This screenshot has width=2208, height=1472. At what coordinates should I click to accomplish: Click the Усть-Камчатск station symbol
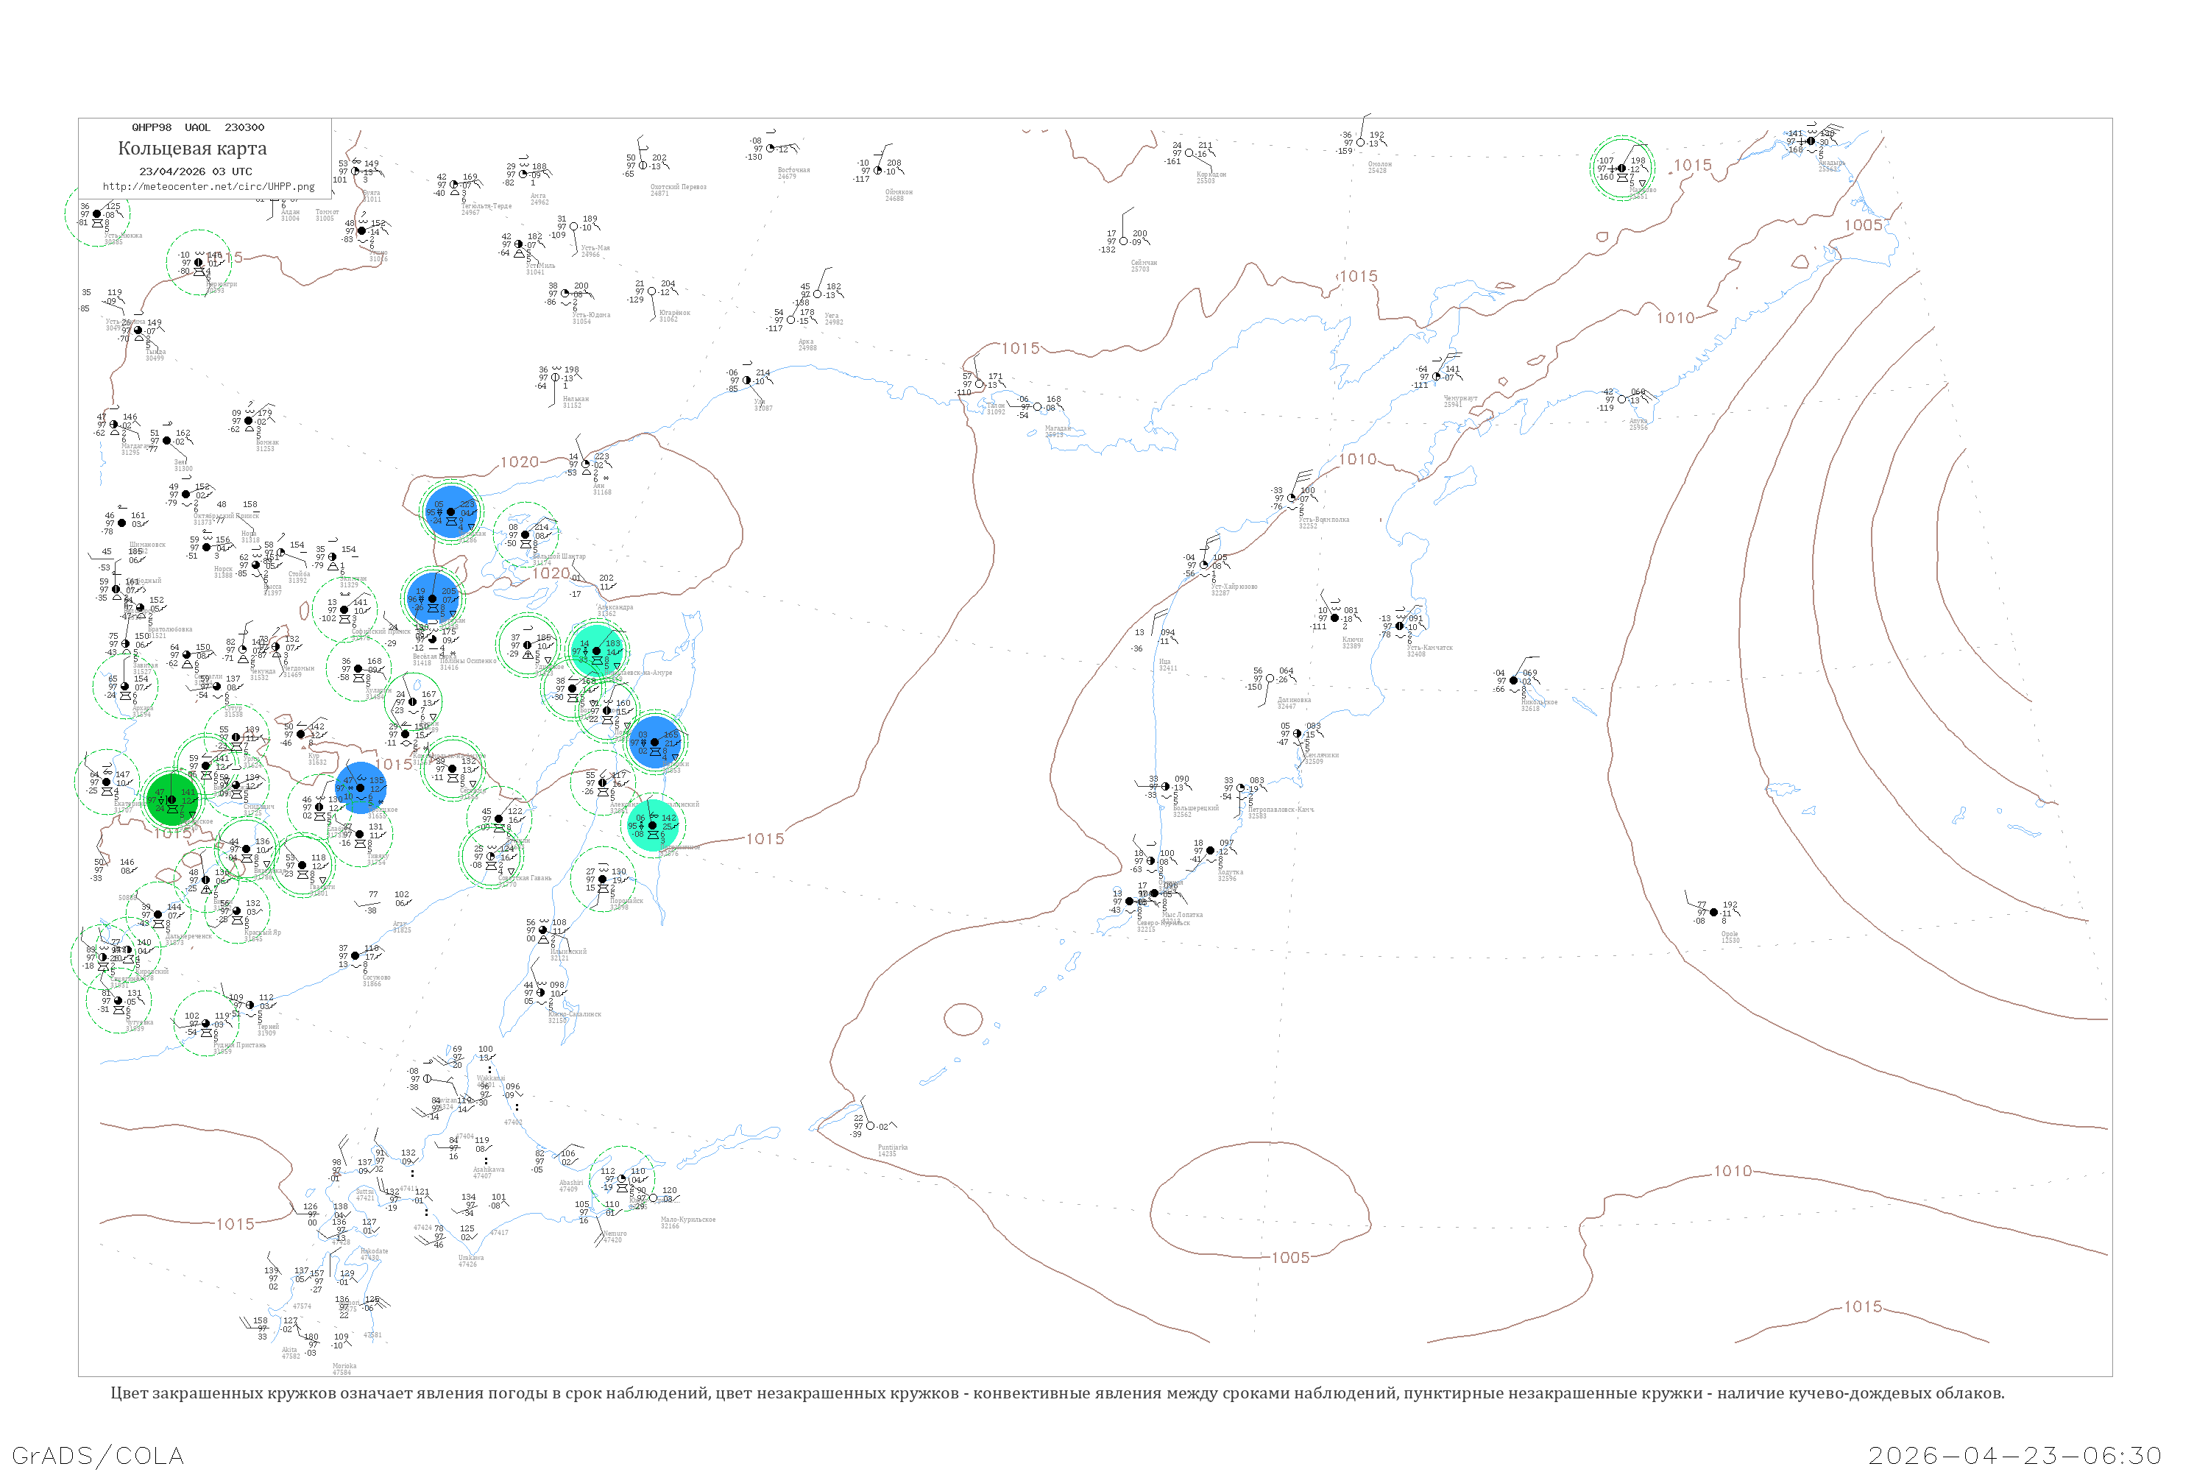click(1400, 626)
